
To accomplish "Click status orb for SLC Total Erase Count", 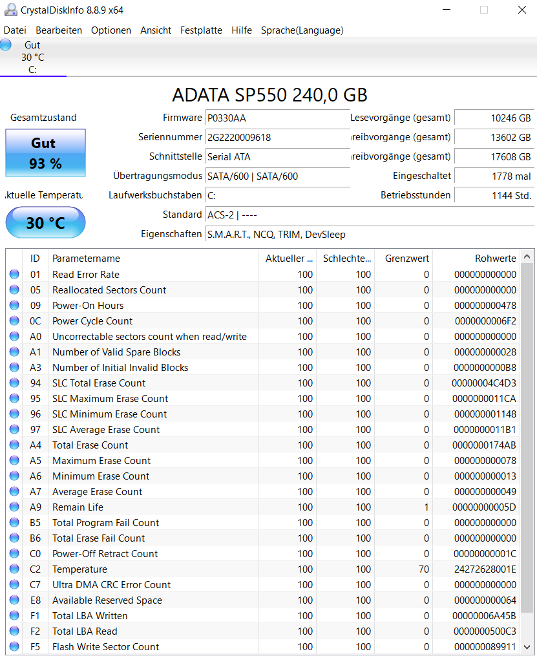I will (14, 383).
